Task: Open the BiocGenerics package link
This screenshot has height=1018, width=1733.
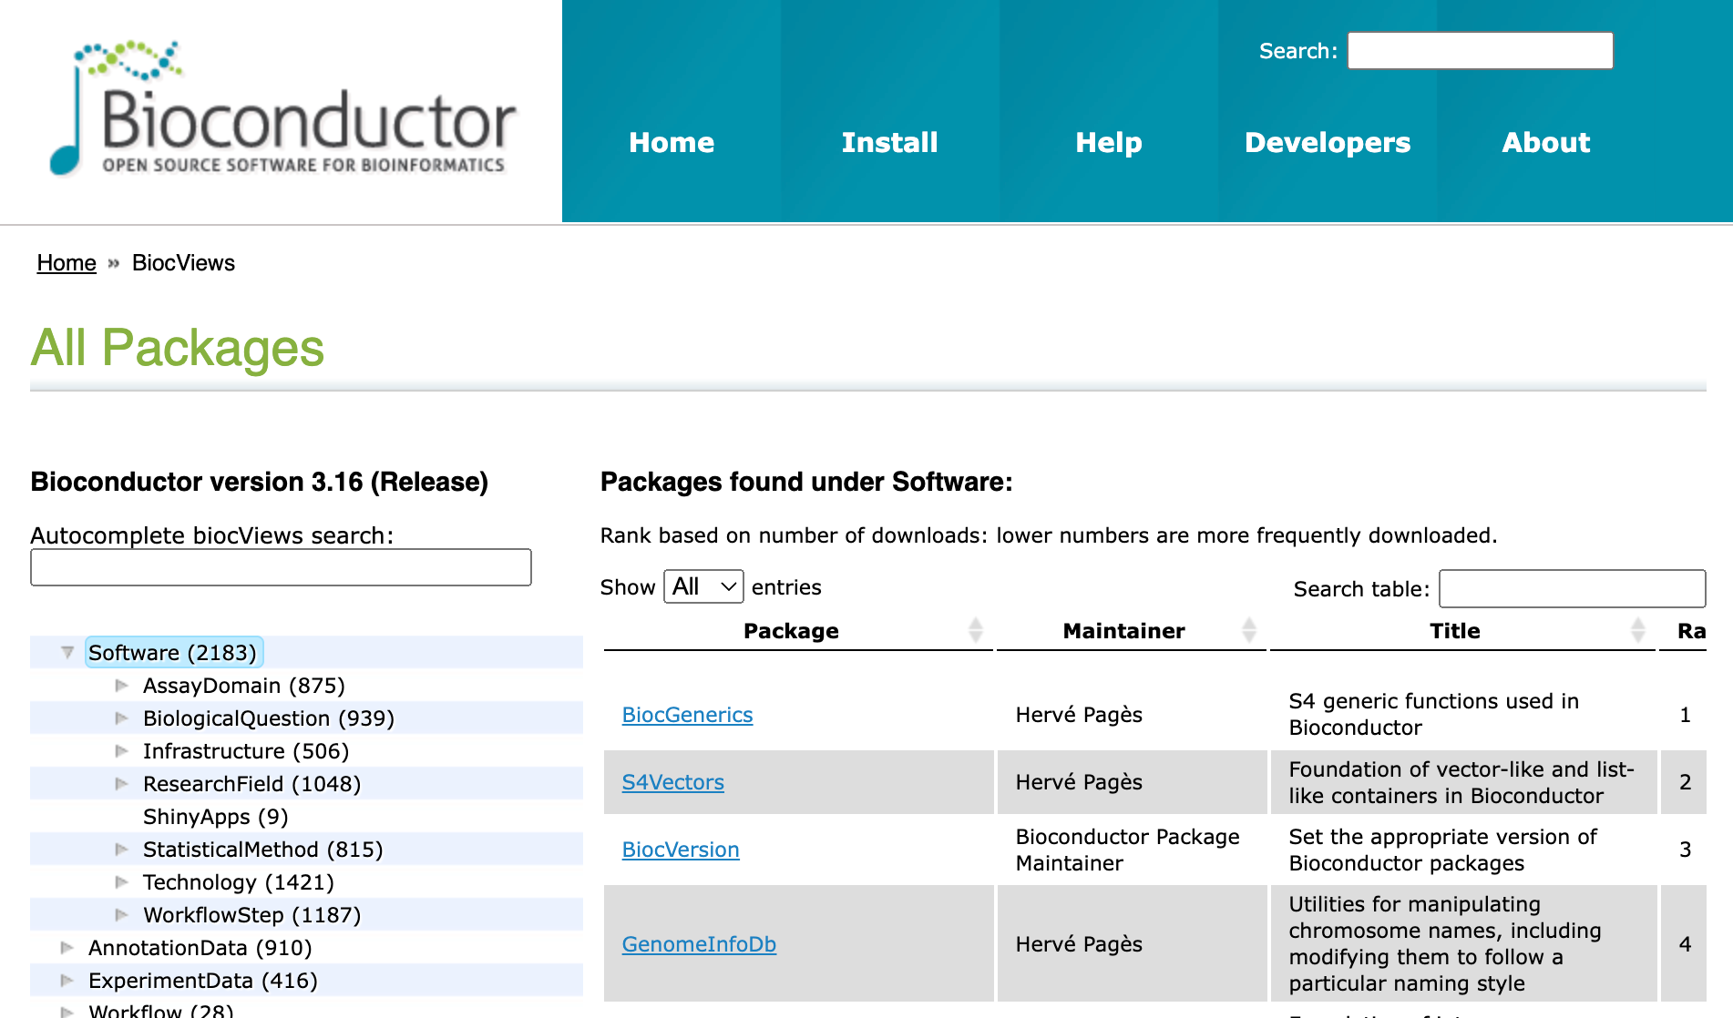Action: (x=687, y=715)
